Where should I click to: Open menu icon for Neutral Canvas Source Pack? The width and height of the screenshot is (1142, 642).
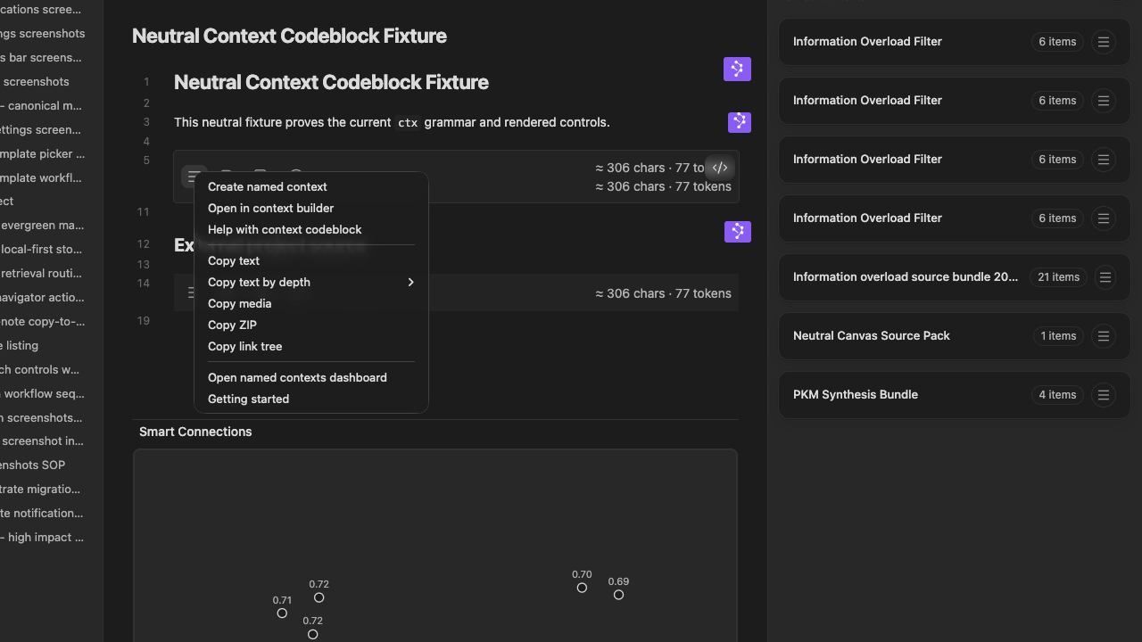pyautogui.click(x=1104, y=336)
